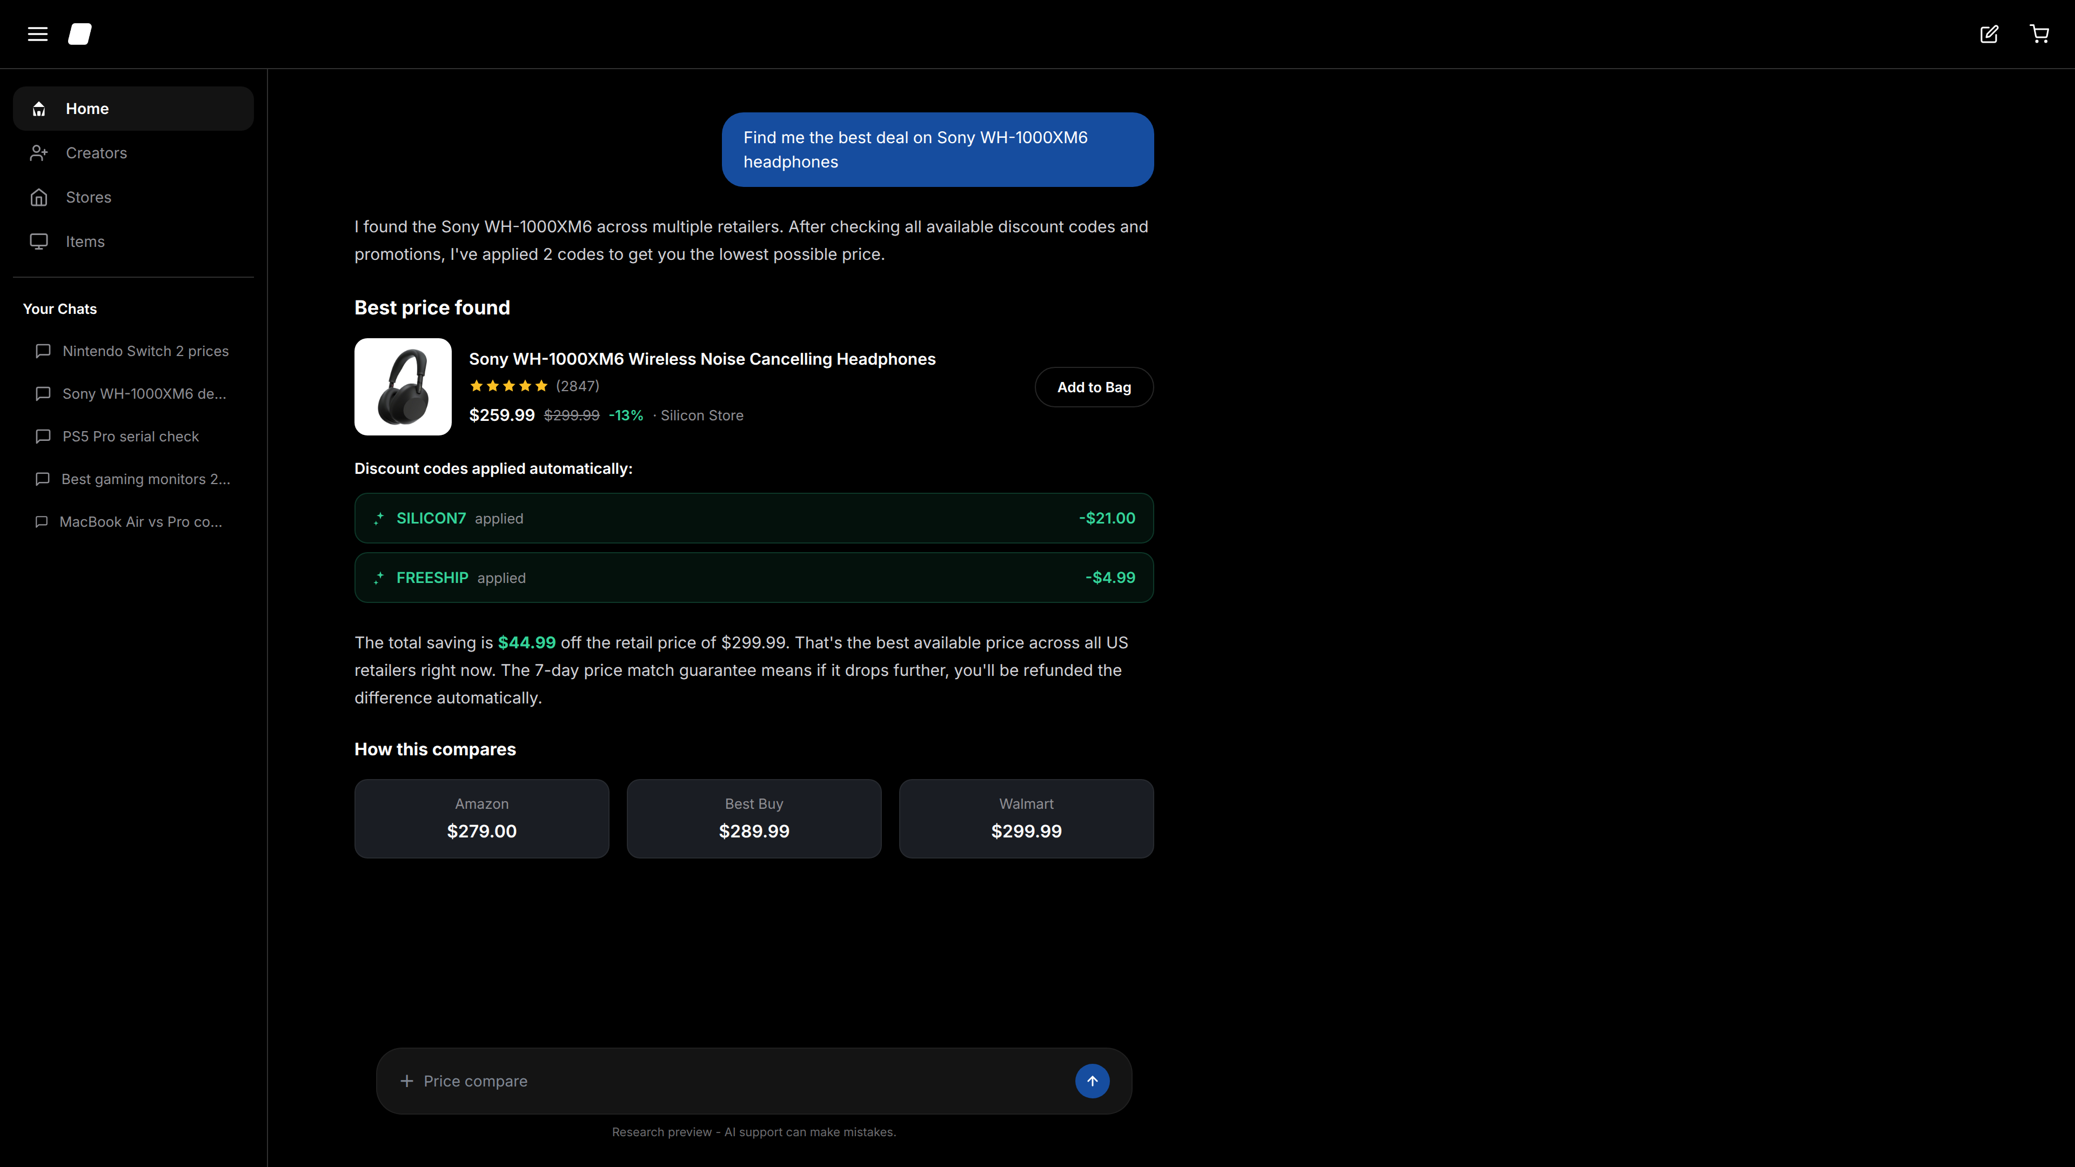2075x1167 pixels.
Task: Open the Nintendo Switch 2 prices chat
Action: pyautogui.click(x=145, y=350)
